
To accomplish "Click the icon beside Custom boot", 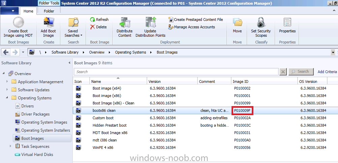I will [78, 118].
